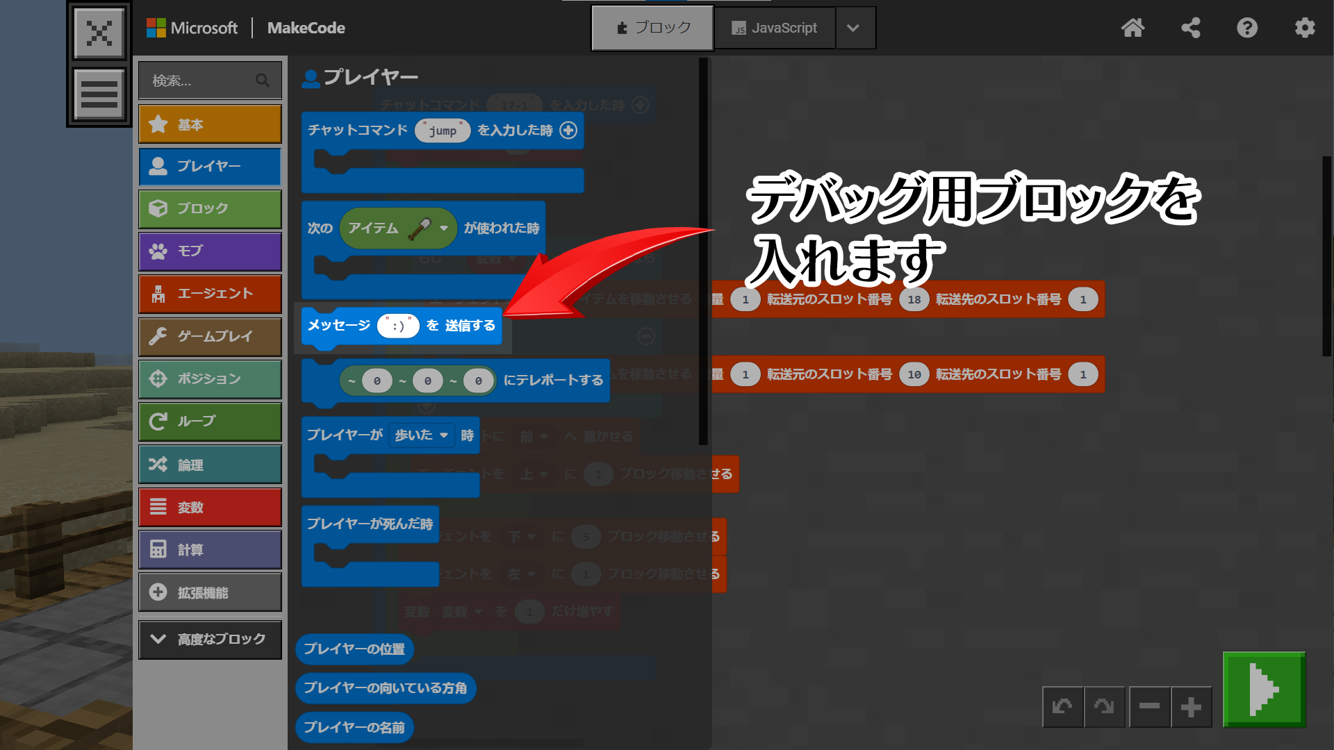Screen dimensions: 1334x750
Task: Switch to the ブロック editor tab
Action: (652, 28)
